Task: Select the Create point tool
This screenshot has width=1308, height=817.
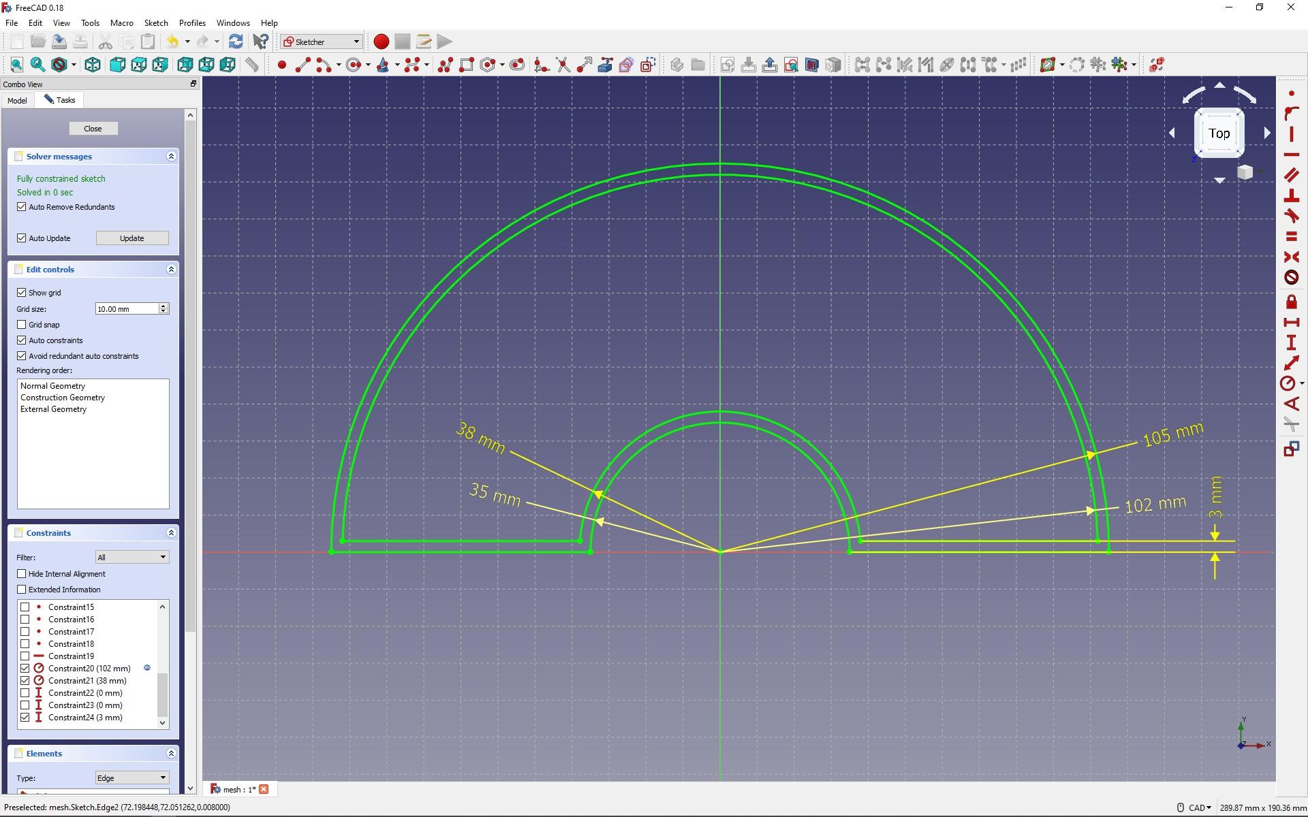Action: point(281,65)
